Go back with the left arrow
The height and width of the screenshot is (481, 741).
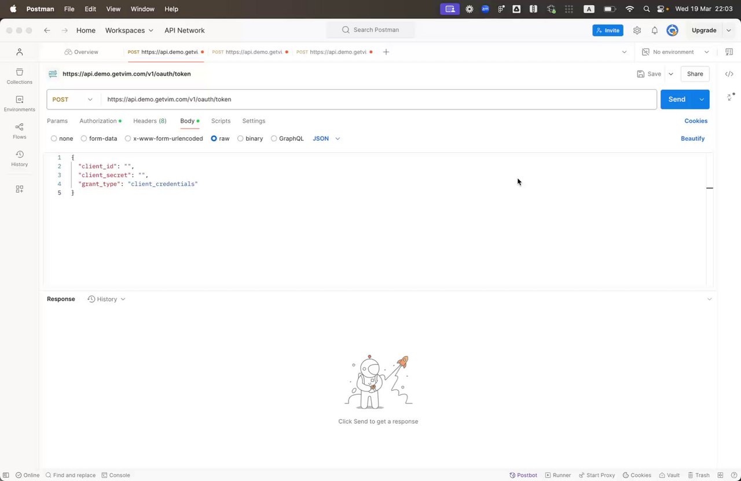(47, 30)
